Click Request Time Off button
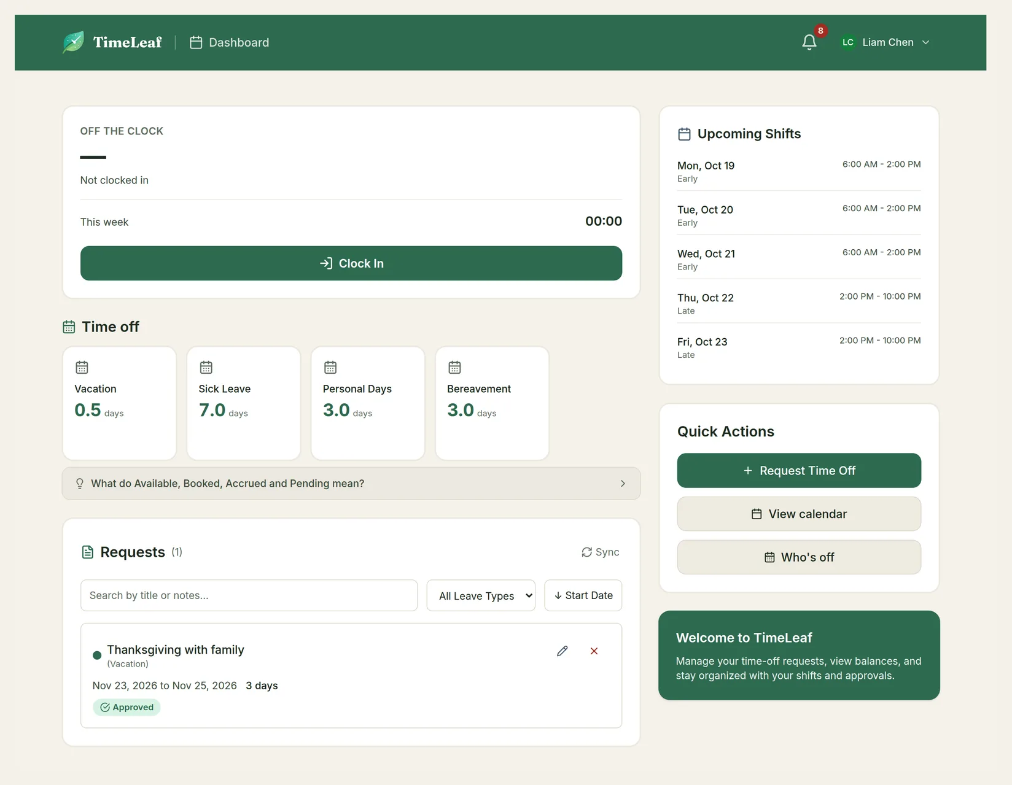 tap(799, 471)
